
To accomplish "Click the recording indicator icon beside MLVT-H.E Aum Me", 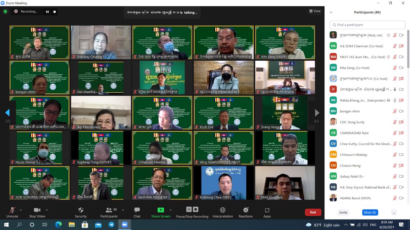I will click(389, 57).
